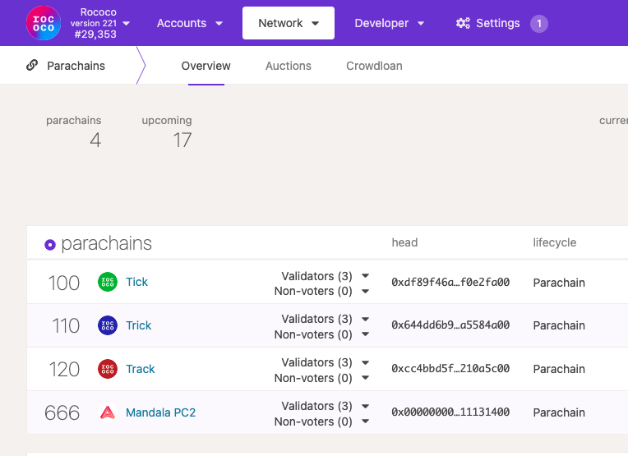This screenshot has height=456, width=628.
Task: Click head hash 0xcc4bbd5f…210a5c00
Action: pos(450,368)
